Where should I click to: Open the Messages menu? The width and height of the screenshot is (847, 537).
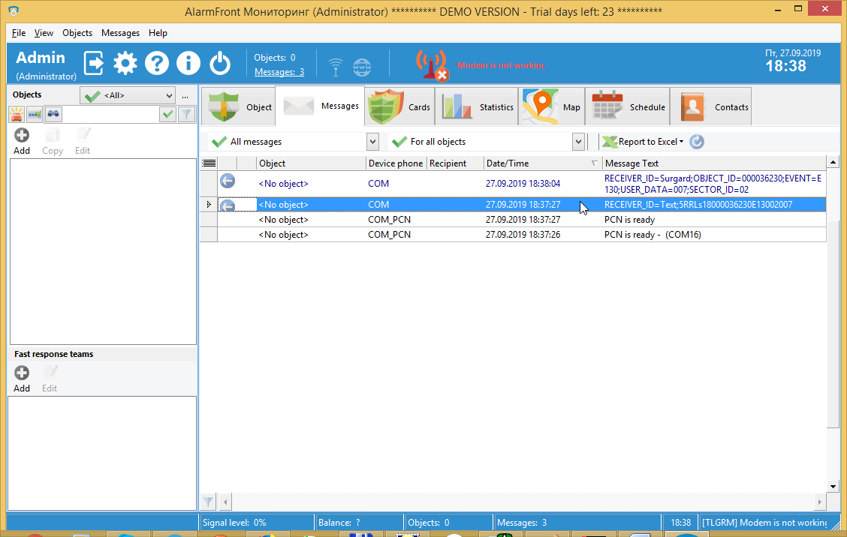tap(120, 32)
